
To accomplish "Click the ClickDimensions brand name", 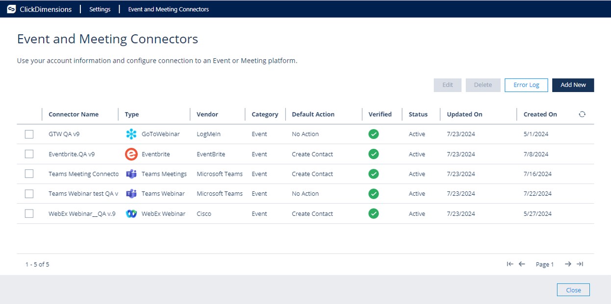I will 46,9.
